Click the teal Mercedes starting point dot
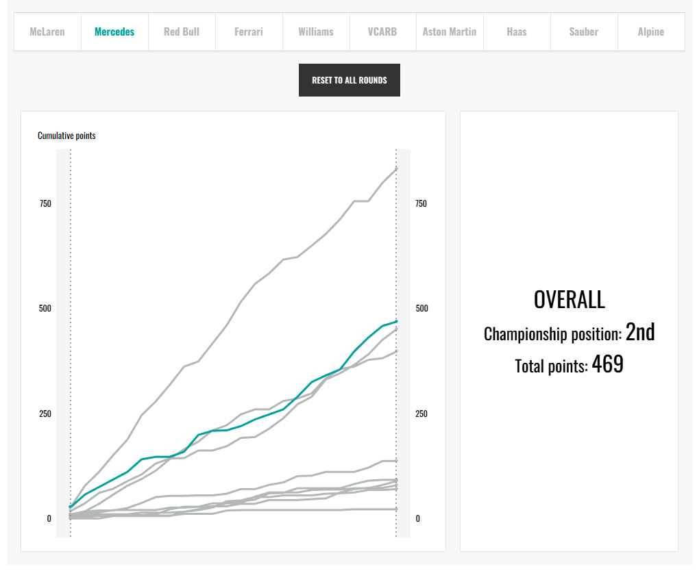Screen dimensions: 697x571 click(70, 507)
